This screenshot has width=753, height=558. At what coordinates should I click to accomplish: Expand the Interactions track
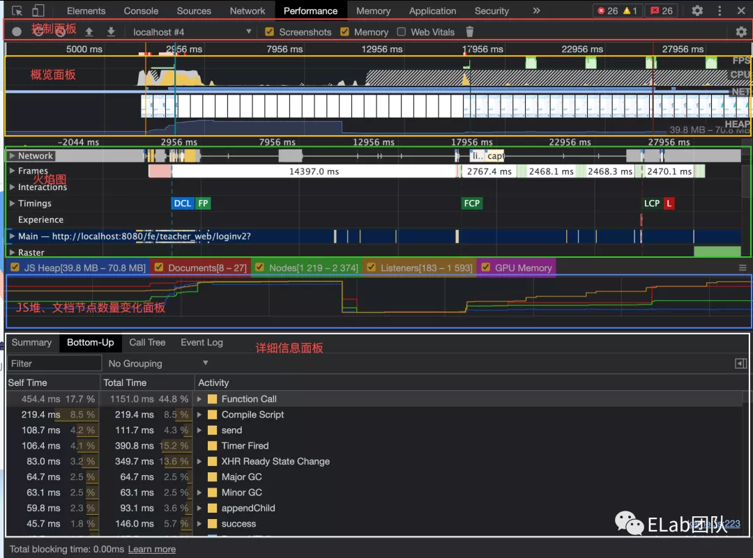pos(12,187)
